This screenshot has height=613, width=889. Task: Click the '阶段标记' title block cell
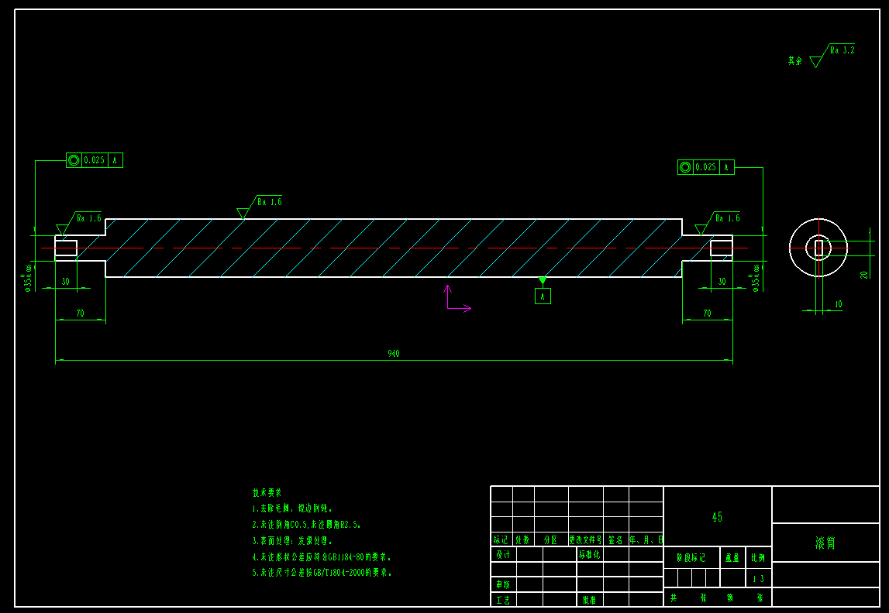[691, 557]
